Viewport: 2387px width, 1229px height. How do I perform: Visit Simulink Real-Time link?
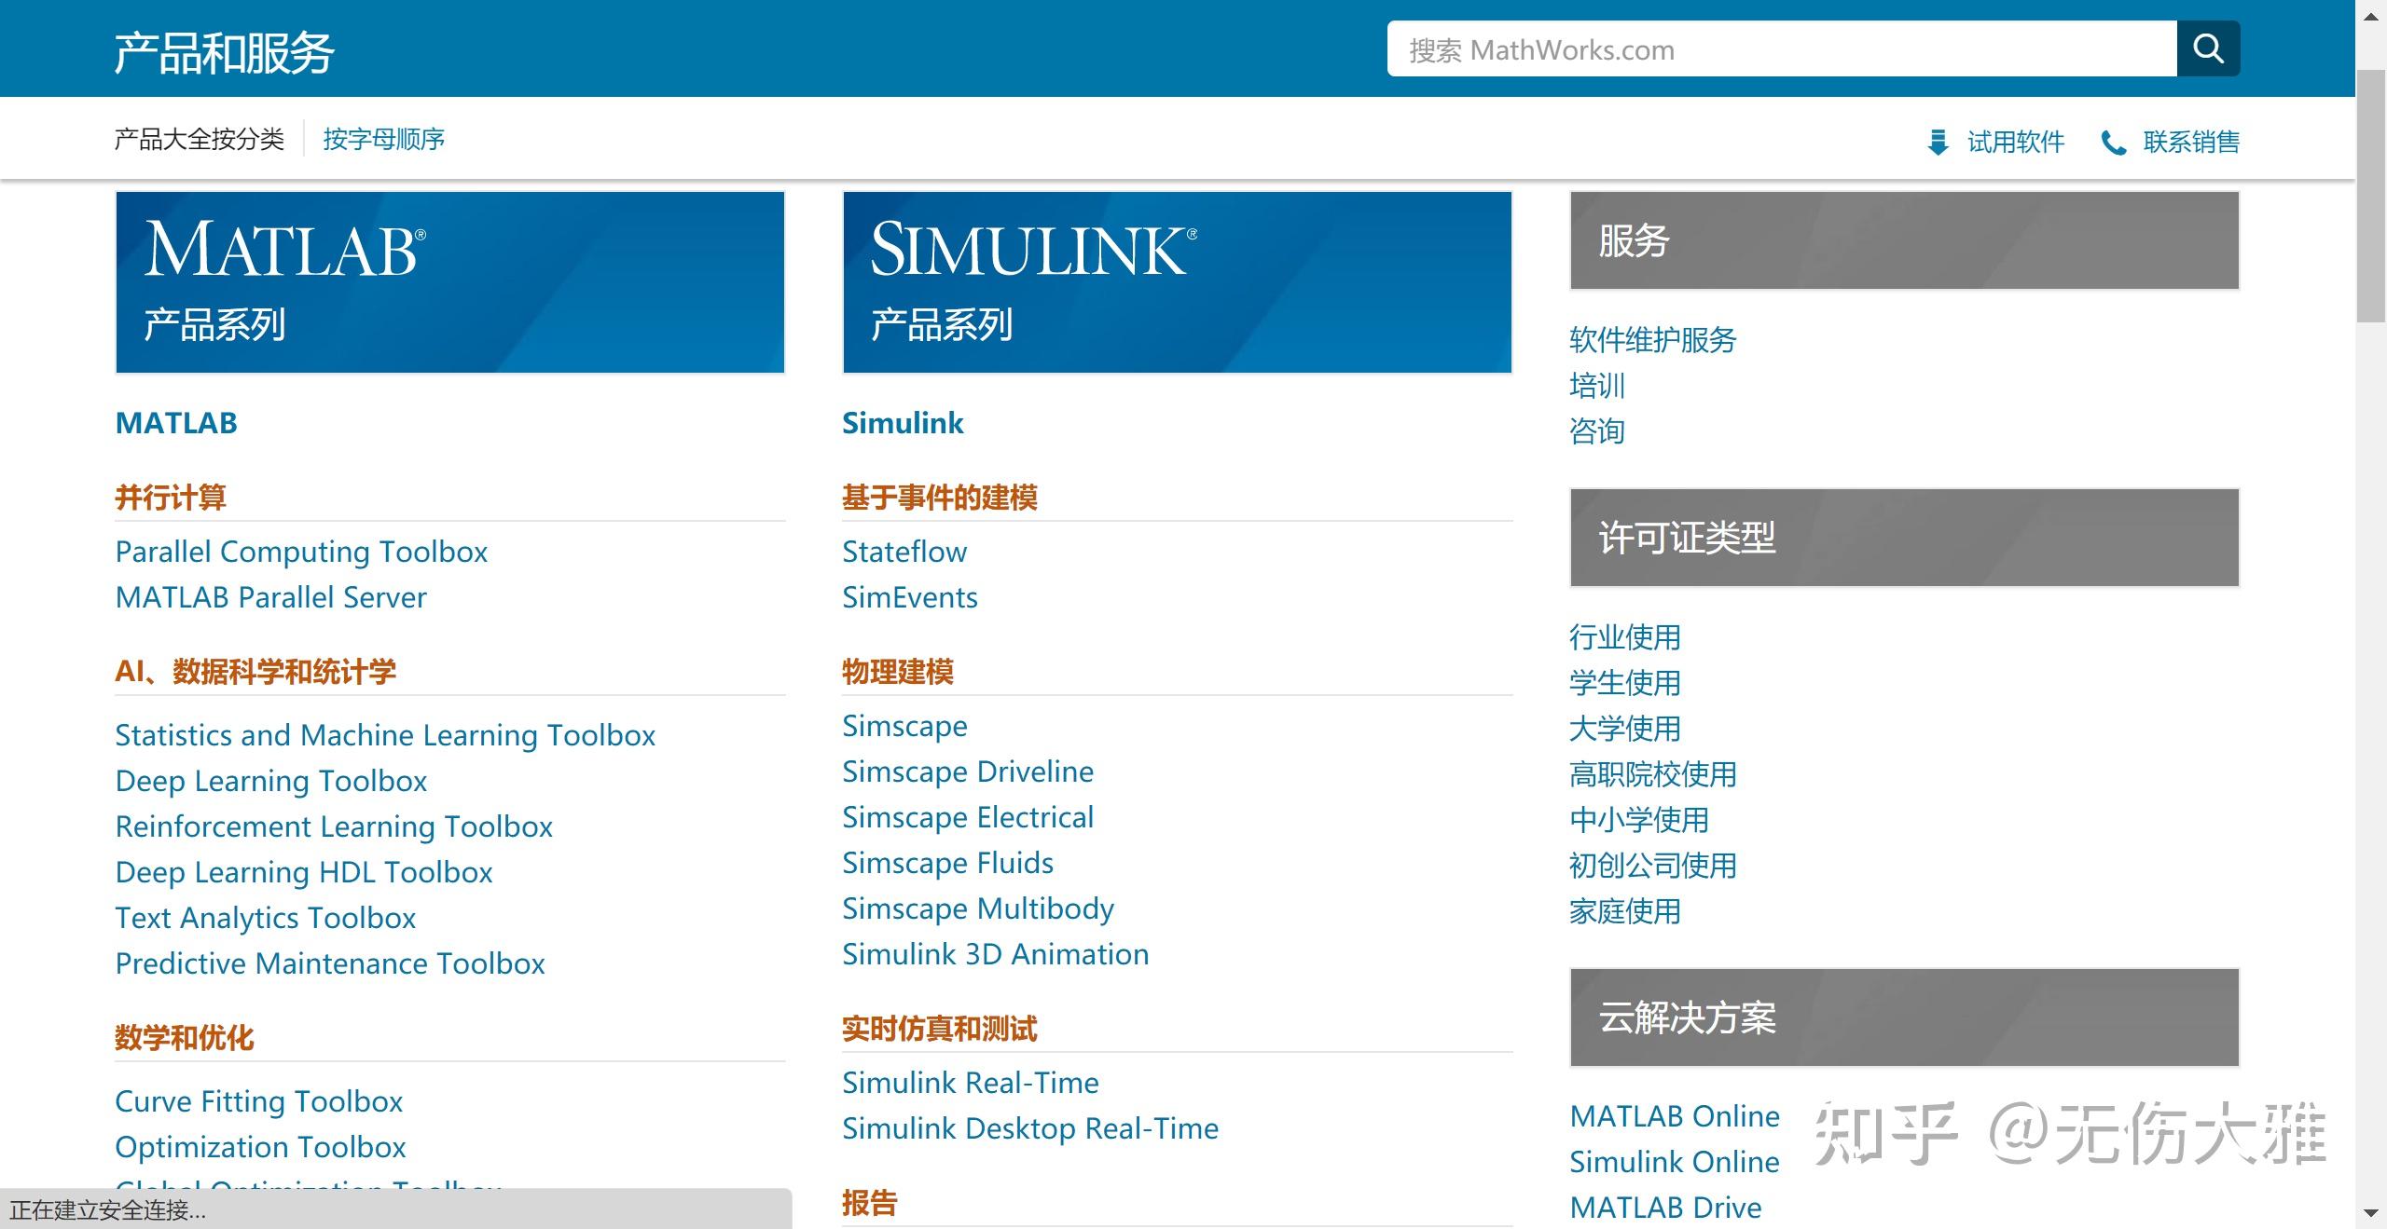pos(970,1083)
